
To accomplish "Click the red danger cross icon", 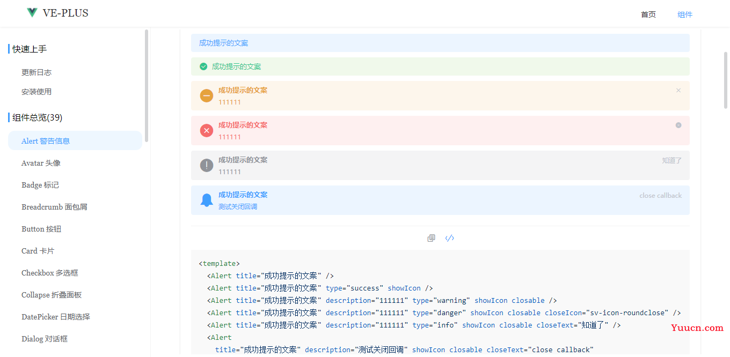I will 207,131.
